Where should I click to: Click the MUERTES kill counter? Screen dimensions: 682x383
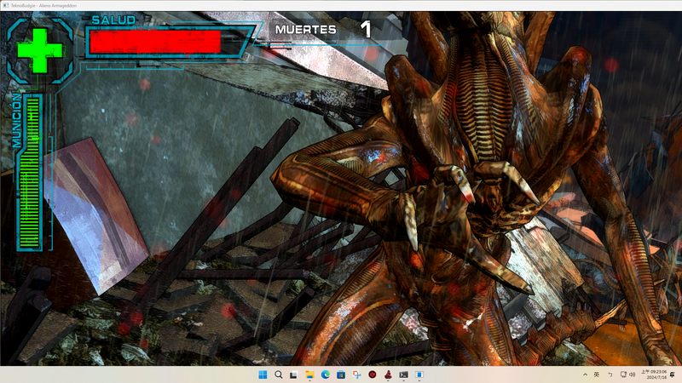point(323,30)
